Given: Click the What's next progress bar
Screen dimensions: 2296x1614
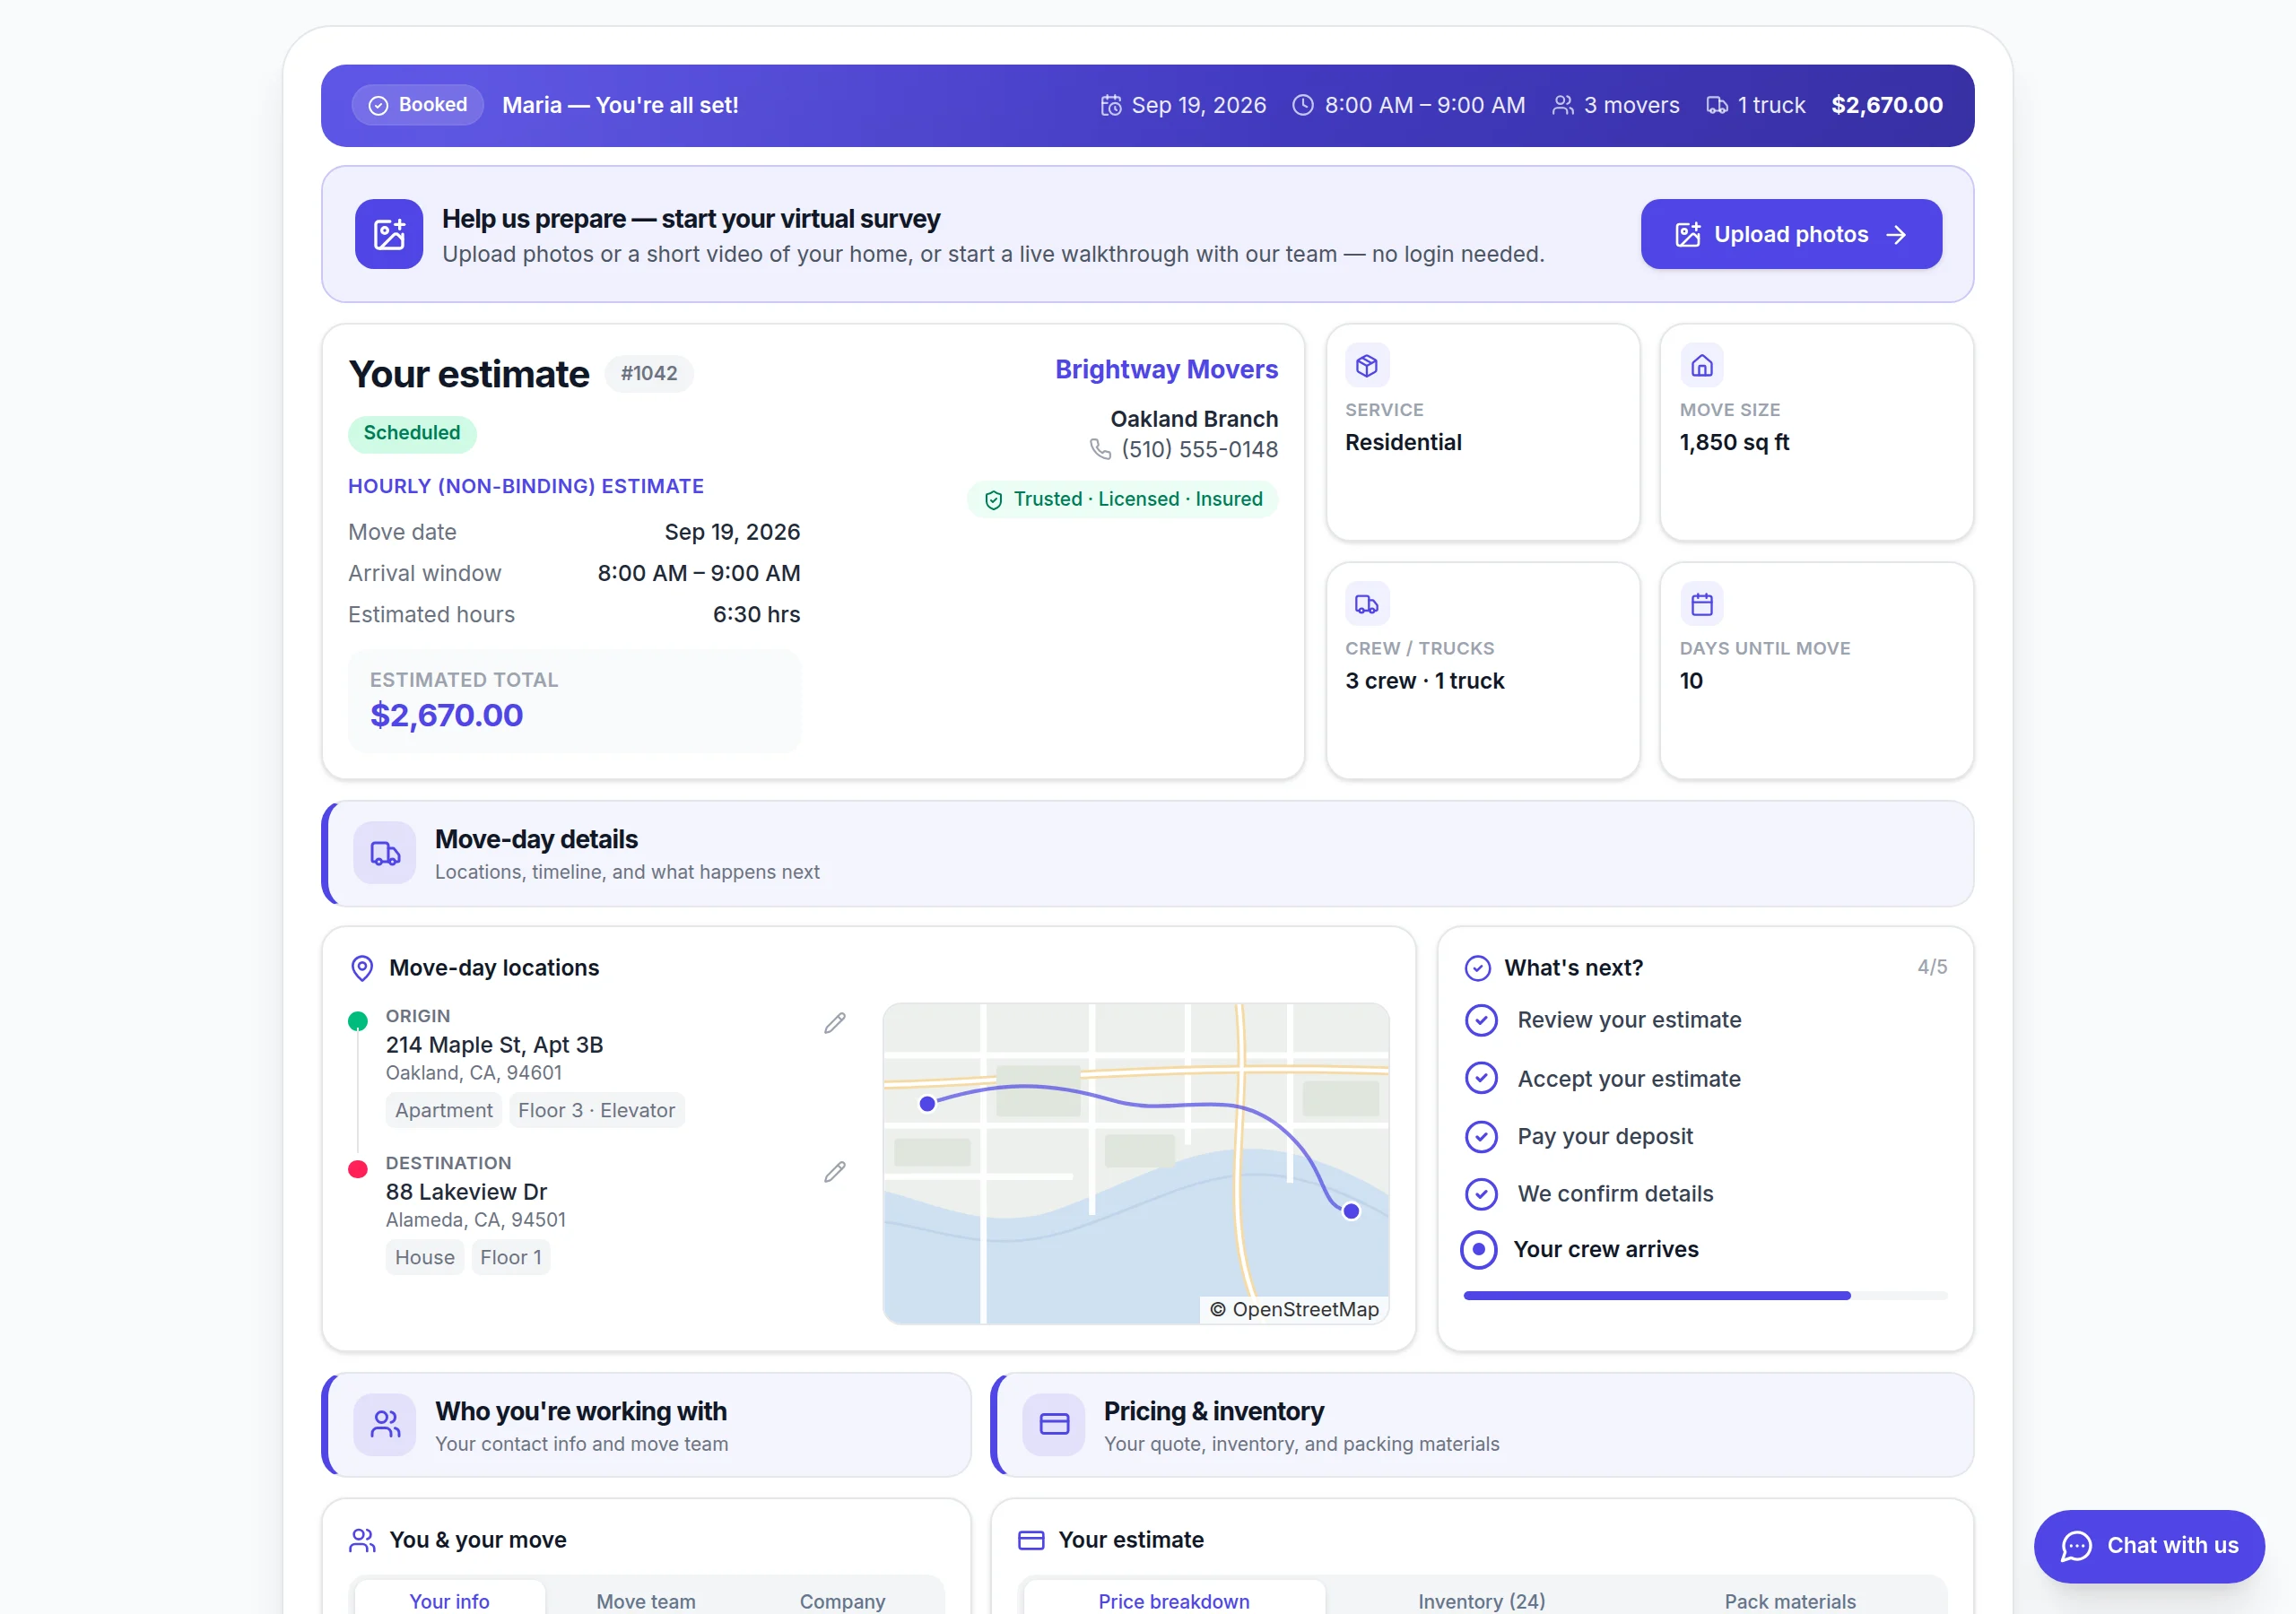Looking at the screenshot, I should [1705, 1296].
